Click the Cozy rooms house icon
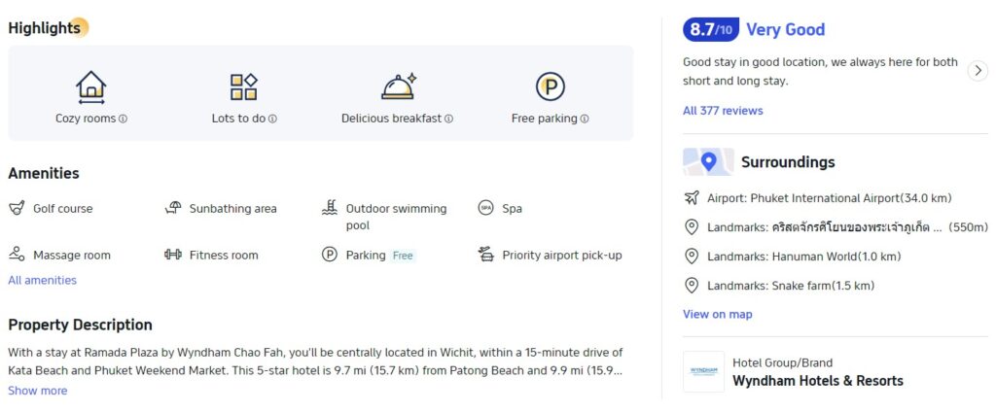This screenshot has width=996, height=412. pos(90,87)
